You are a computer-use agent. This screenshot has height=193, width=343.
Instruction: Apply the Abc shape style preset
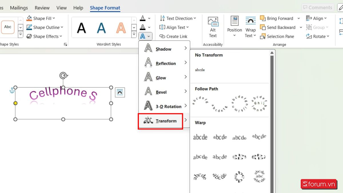coord(8,27)
